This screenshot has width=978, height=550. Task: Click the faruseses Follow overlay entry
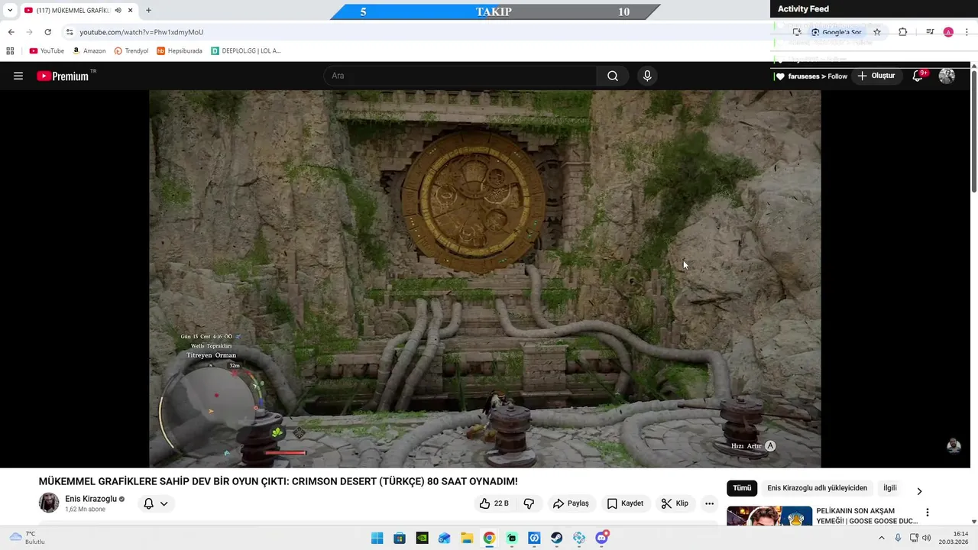811,76
